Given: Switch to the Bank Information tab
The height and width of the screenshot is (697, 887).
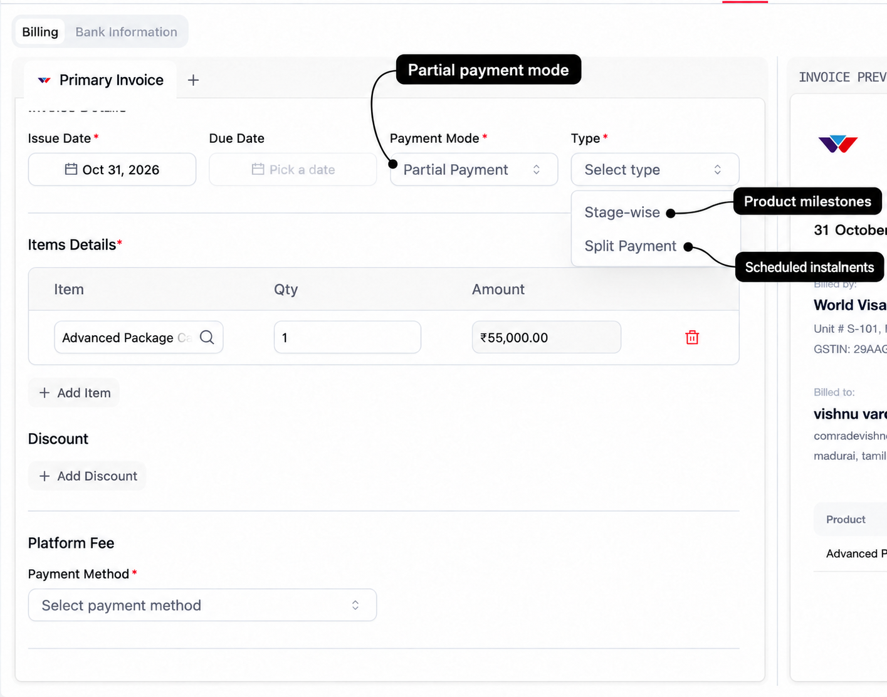Looking at the screenshot, I should tap(126, 32).
